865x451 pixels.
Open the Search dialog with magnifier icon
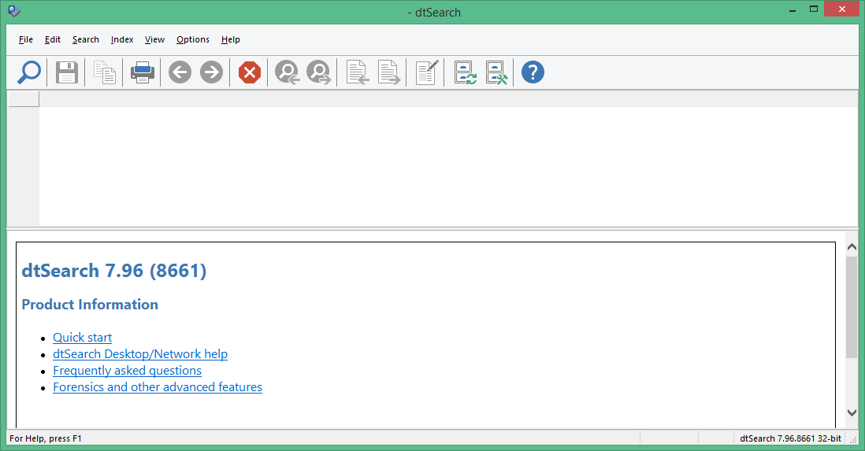click(28, 72)
